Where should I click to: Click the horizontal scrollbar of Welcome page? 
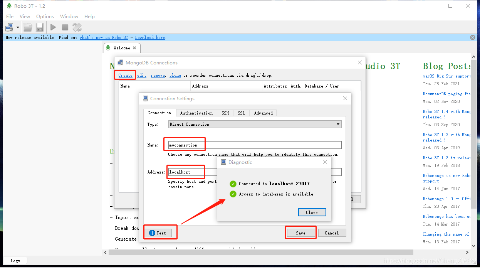pos(261,252)
